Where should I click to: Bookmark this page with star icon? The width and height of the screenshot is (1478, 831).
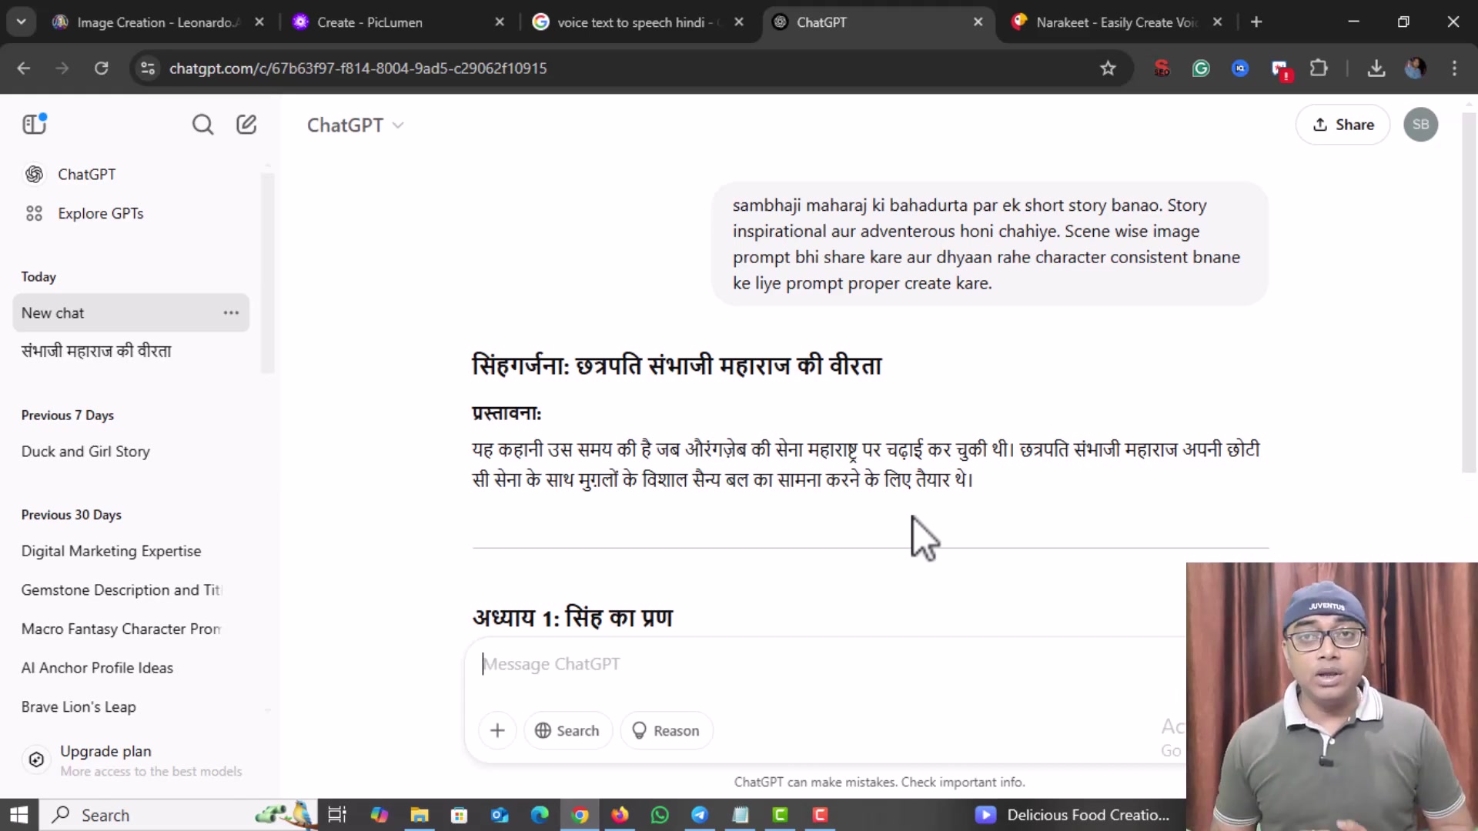tap(1108, 68)
